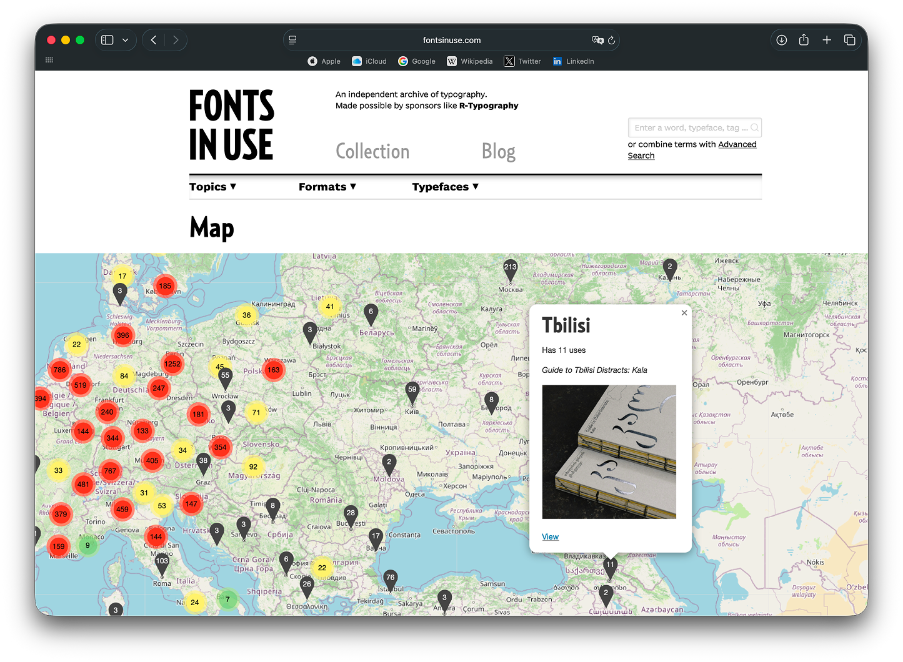Click the magnifier icon in the site search

tap(754, 127)
